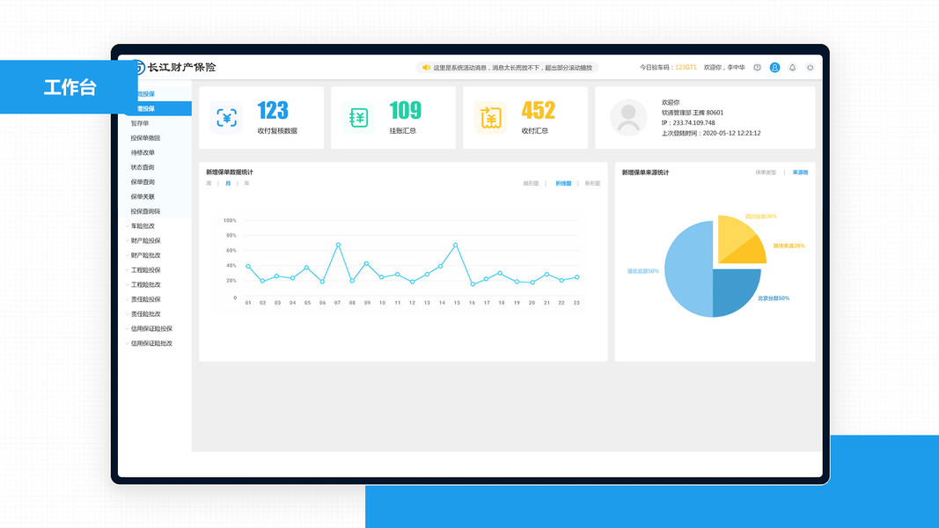
Task: Click the 上次登陆时间 line
Action: 711,133
